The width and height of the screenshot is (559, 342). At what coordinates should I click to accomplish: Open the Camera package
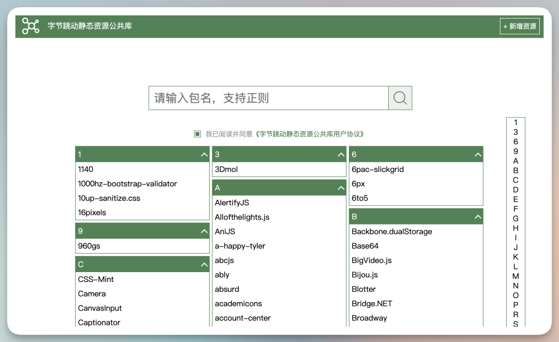click(92, 294)
